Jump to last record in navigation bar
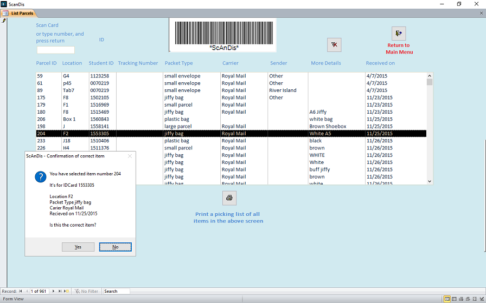 pos(60,291)
